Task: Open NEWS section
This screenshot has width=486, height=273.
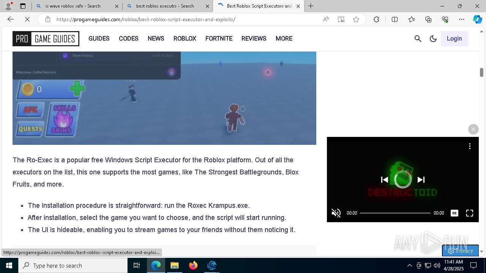Action: 156,39
